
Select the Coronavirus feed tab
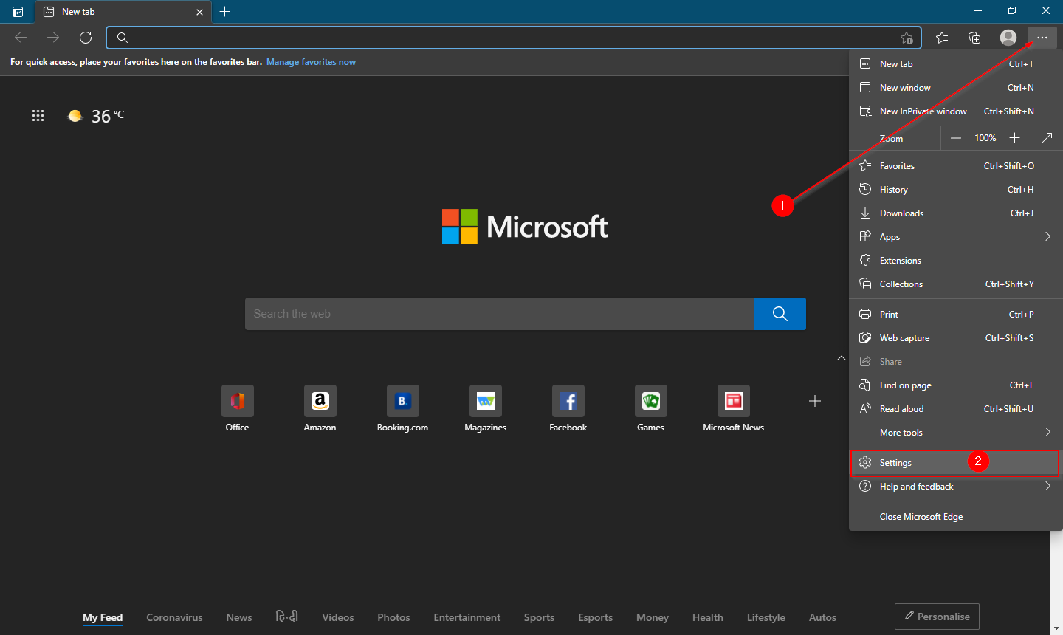point(174,618)
